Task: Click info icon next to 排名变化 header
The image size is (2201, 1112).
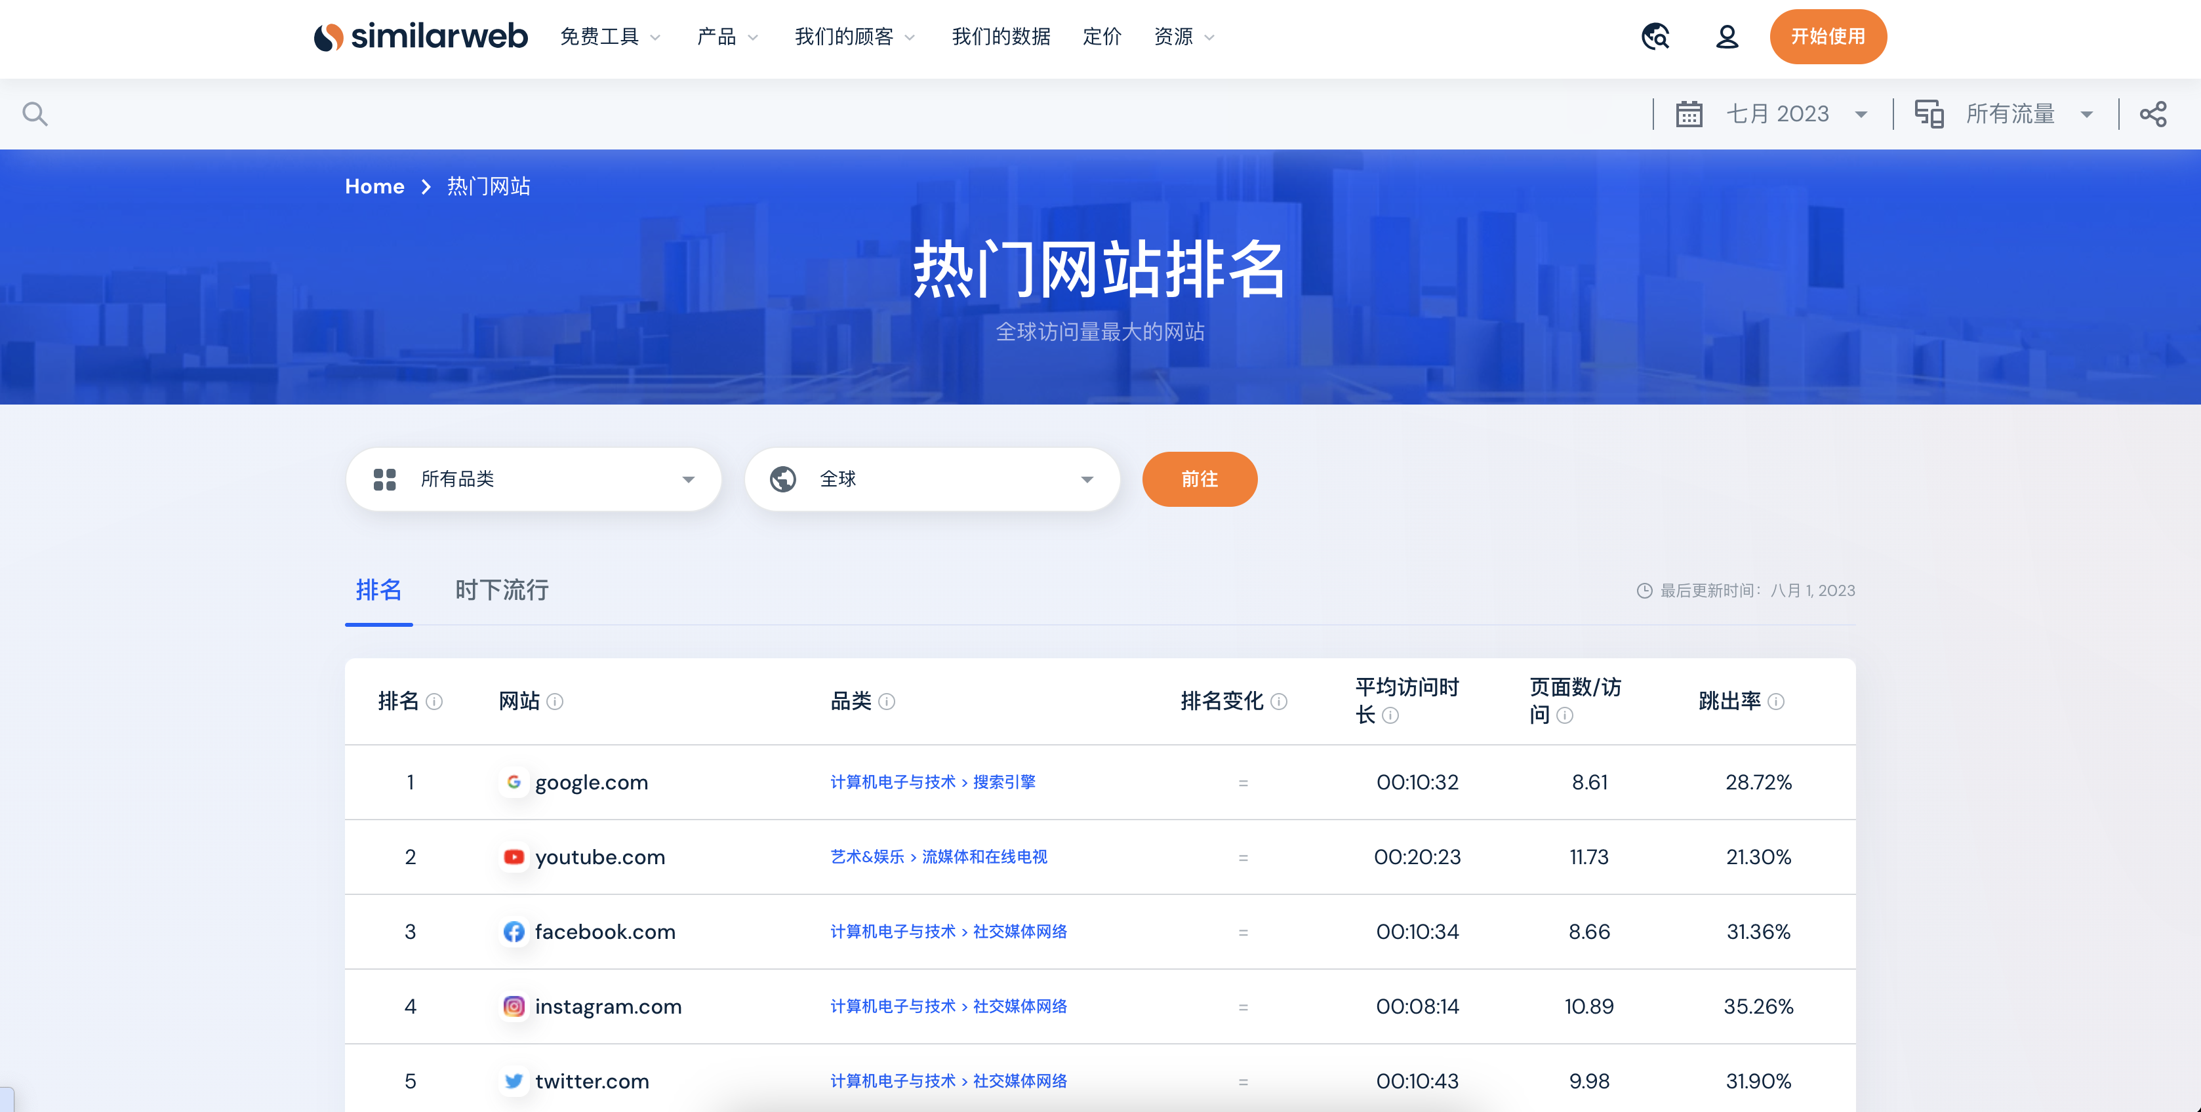Action: point(1278,701)
